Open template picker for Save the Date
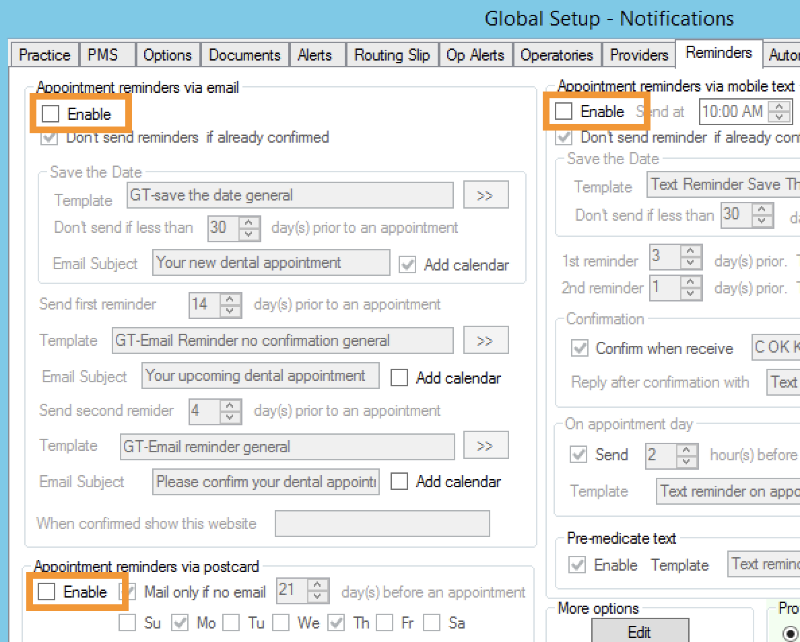The width and height of the screenshot is (800, 642). coord(485,195)
